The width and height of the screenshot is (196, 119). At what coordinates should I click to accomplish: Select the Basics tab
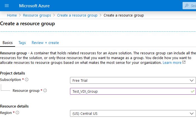click(8, 43)
